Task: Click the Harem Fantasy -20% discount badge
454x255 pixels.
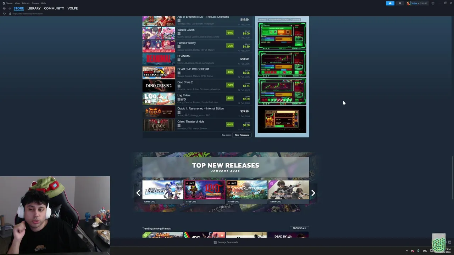Action: 230,46
